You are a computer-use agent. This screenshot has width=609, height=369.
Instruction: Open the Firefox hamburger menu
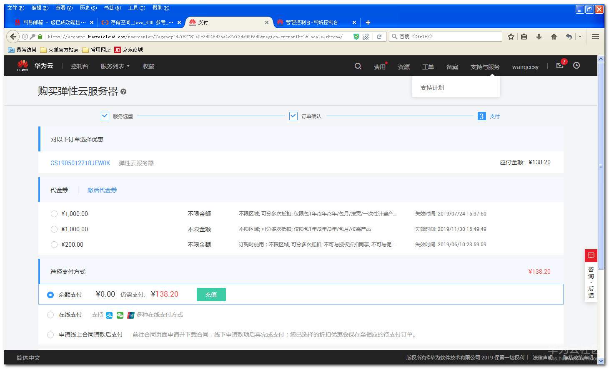coord(596,37)
